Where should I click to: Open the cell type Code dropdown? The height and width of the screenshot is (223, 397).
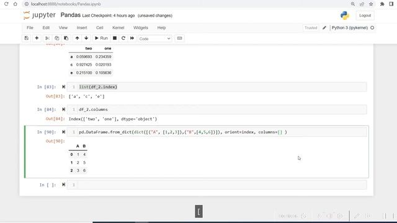tap(154, 38)
